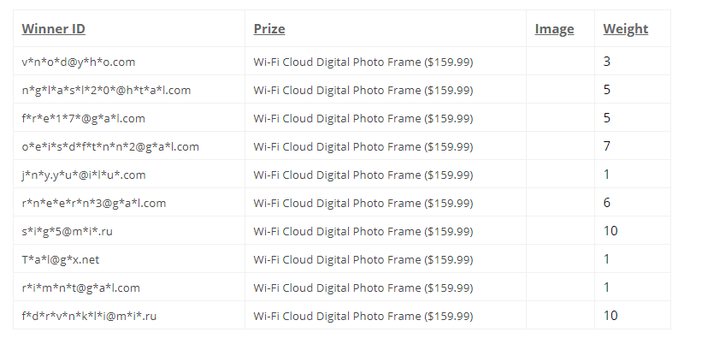Screen dimensions: 702x338
Task: Click prize text in the T*a*l@g*x.net row
Action: [x=363, y=259]
